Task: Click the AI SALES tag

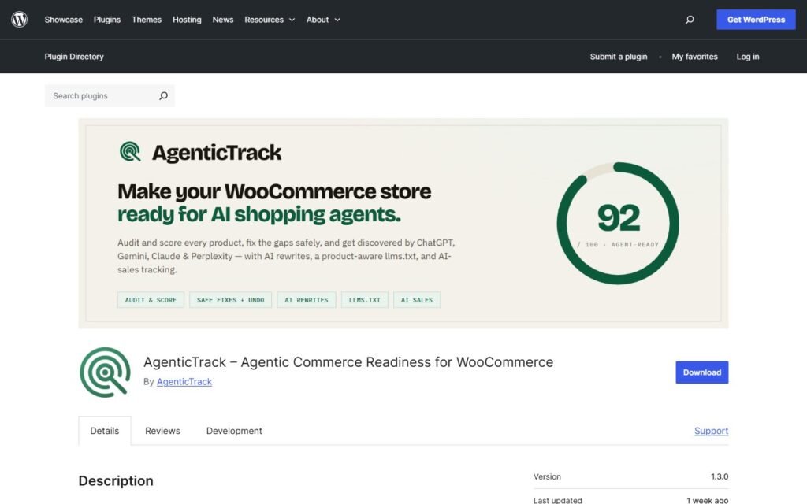Action: point(417,300)
